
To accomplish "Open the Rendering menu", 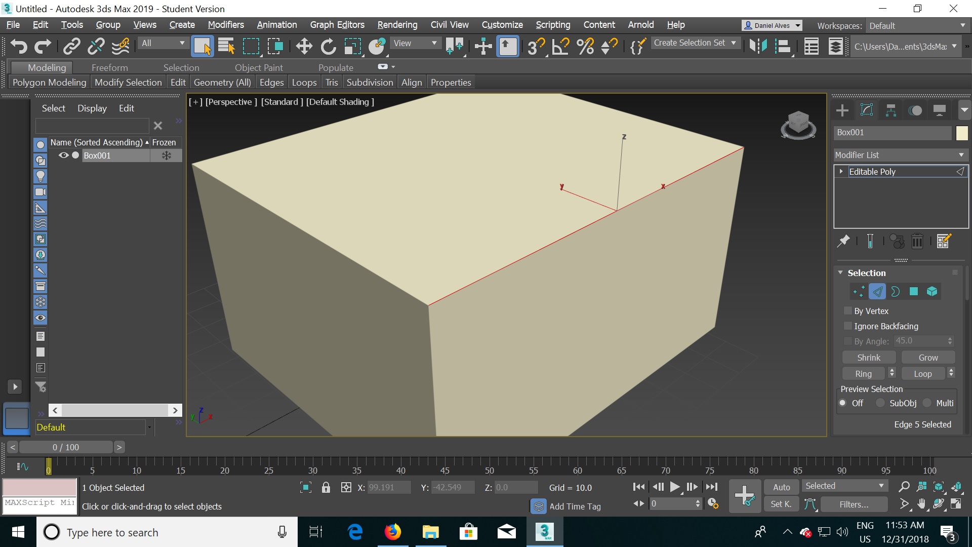I will tap(397, 25).
